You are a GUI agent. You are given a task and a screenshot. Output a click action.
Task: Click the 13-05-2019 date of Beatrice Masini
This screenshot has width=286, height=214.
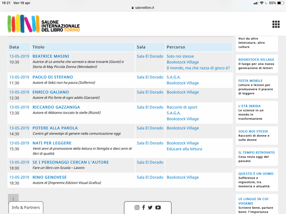click(19, 56)
